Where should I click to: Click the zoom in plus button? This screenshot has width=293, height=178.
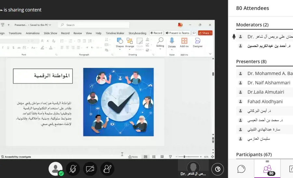[201, 157]
